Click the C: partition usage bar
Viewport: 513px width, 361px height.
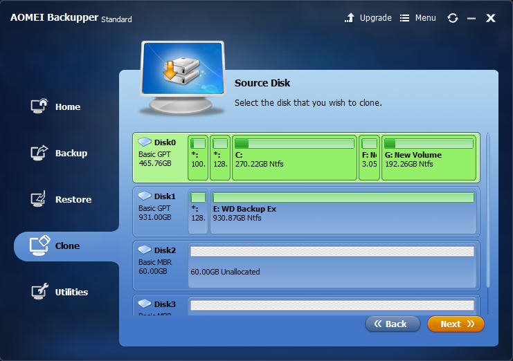click(294, 143)
